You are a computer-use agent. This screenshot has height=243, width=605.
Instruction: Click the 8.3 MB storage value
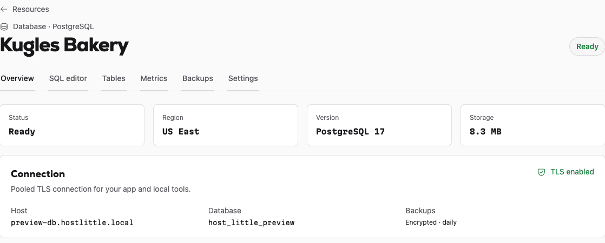[x=485, y=132]
